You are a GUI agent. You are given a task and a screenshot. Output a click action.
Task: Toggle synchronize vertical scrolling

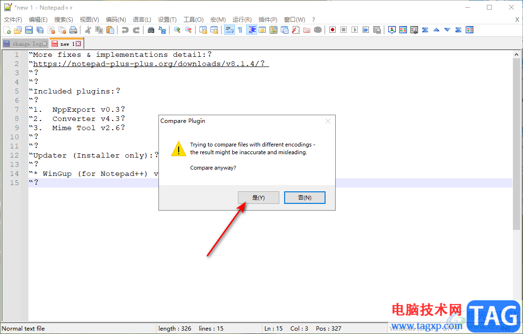[203, 30]
